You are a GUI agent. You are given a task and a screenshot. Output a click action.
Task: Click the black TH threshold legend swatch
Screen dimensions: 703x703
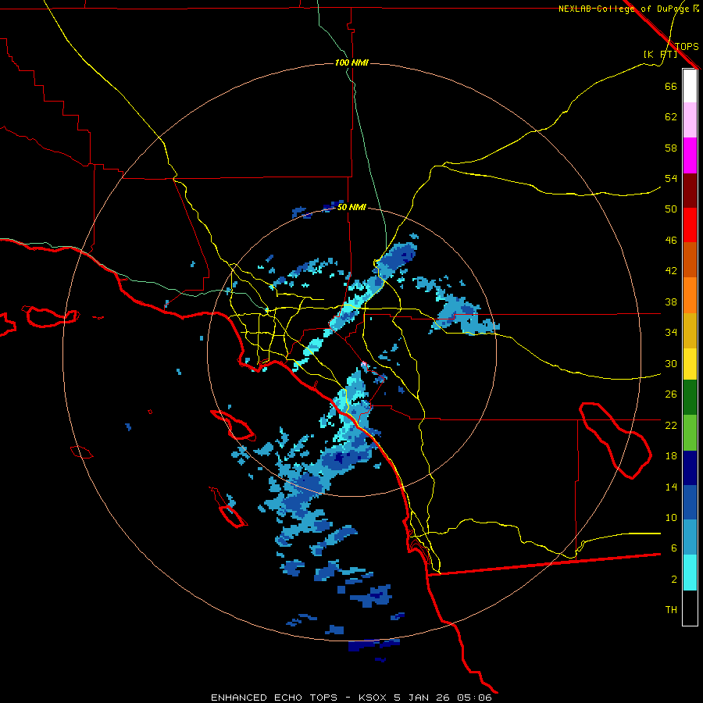point(690,608)
